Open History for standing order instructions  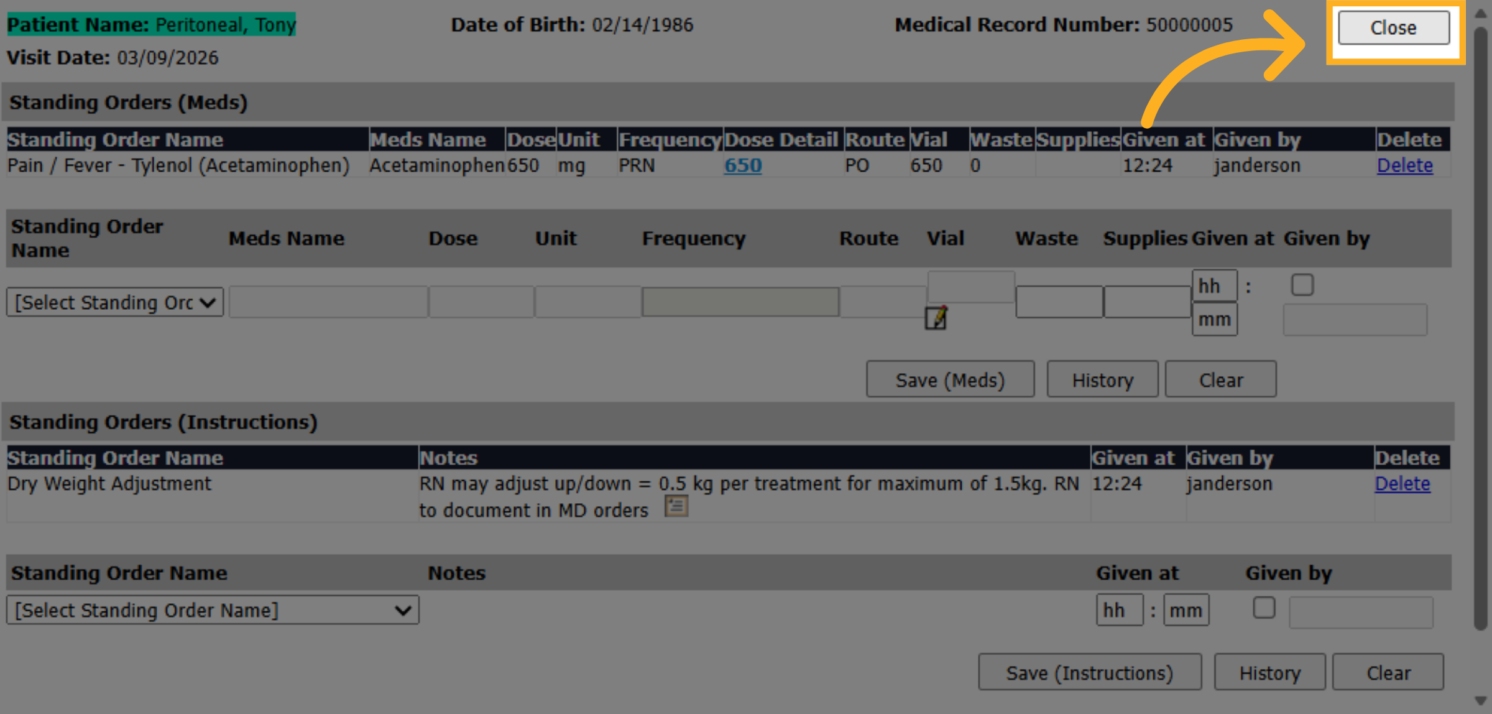coord(1269,672)
